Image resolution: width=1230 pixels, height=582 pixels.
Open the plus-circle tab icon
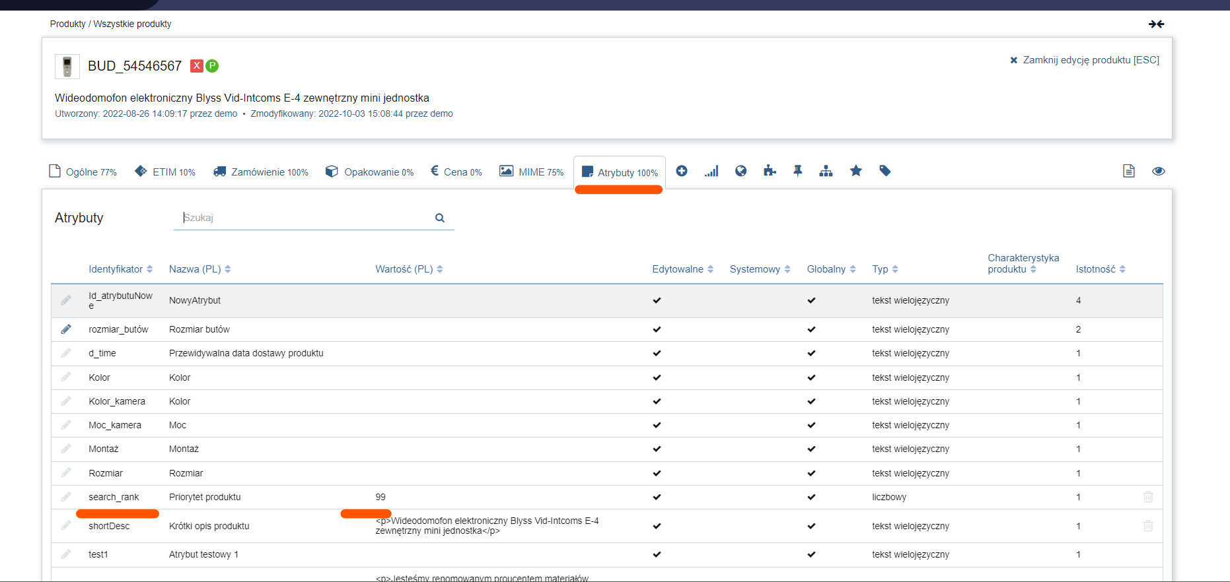[x=682, y=171]
